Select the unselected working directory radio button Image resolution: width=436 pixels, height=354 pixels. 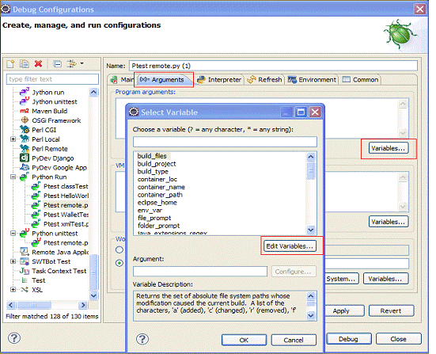click(x=119, y=249)
